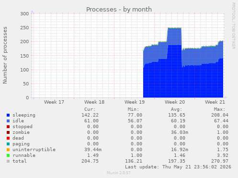
Task: Click idle average value 60.19
Action: point(178,121)
